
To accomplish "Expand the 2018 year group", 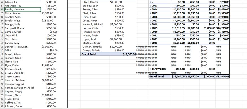I will [151, 25].
